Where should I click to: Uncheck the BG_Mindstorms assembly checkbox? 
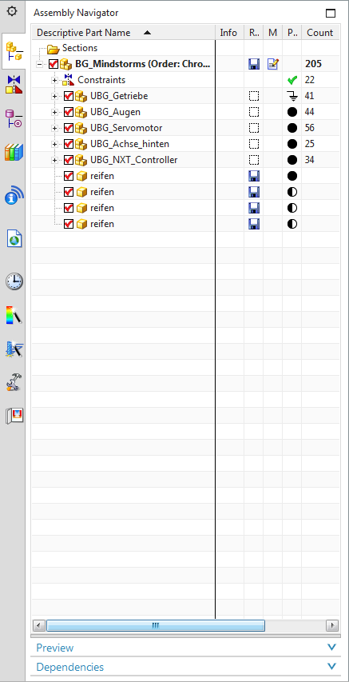click(54, 65)
